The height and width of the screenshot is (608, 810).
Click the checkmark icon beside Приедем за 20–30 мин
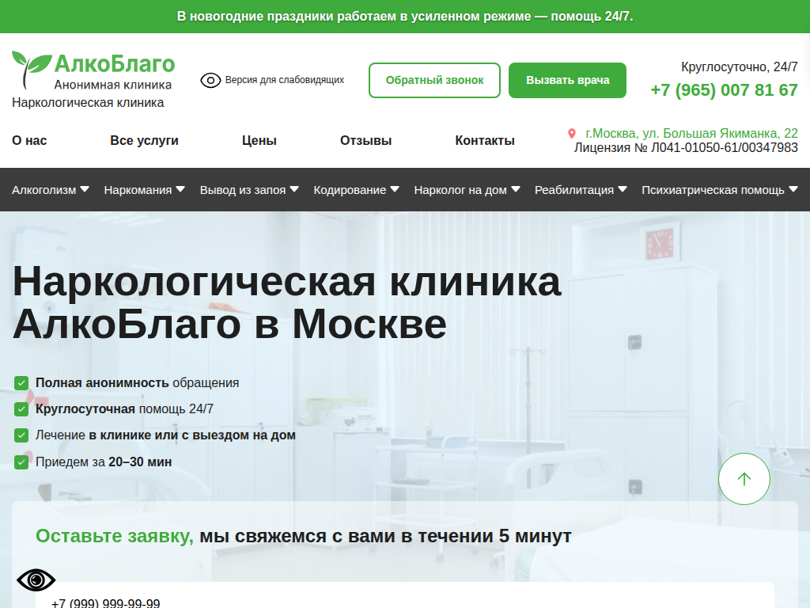(21, 461)
